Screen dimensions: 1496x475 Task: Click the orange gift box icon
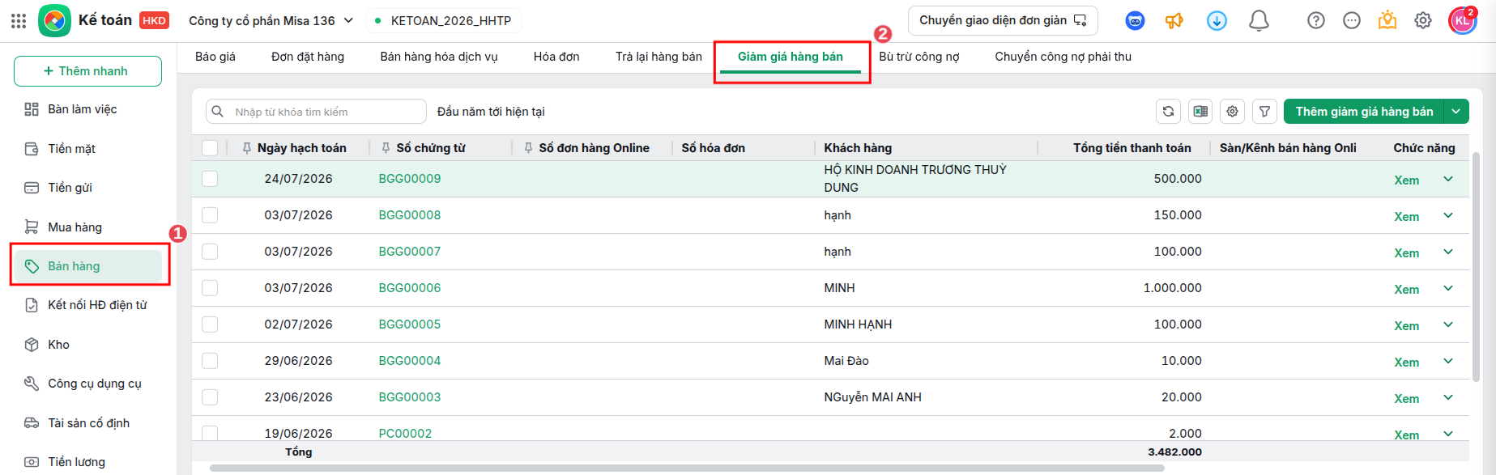tap(1387, 20)
